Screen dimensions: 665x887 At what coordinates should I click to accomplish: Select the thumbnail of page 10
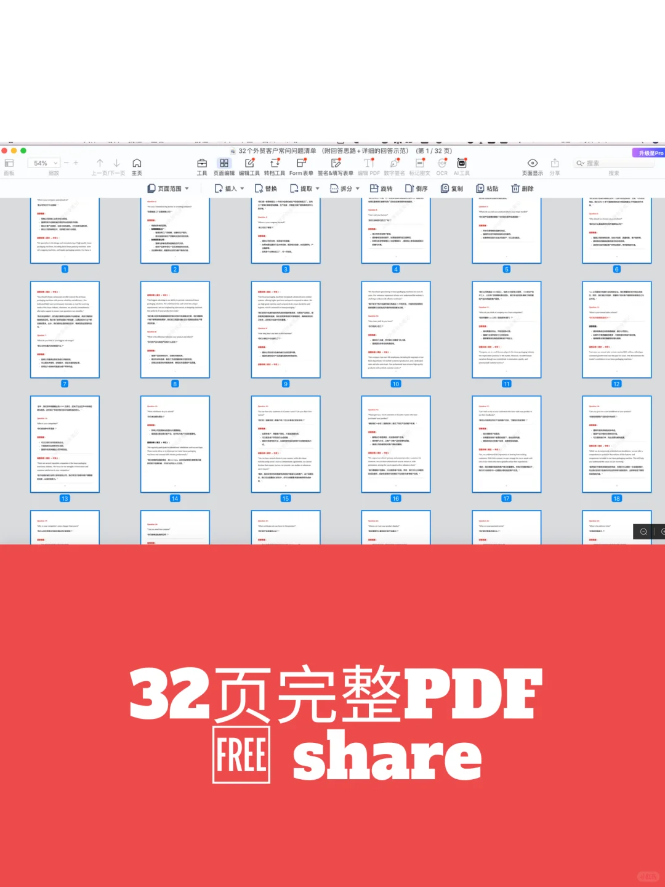coord(395,330)
